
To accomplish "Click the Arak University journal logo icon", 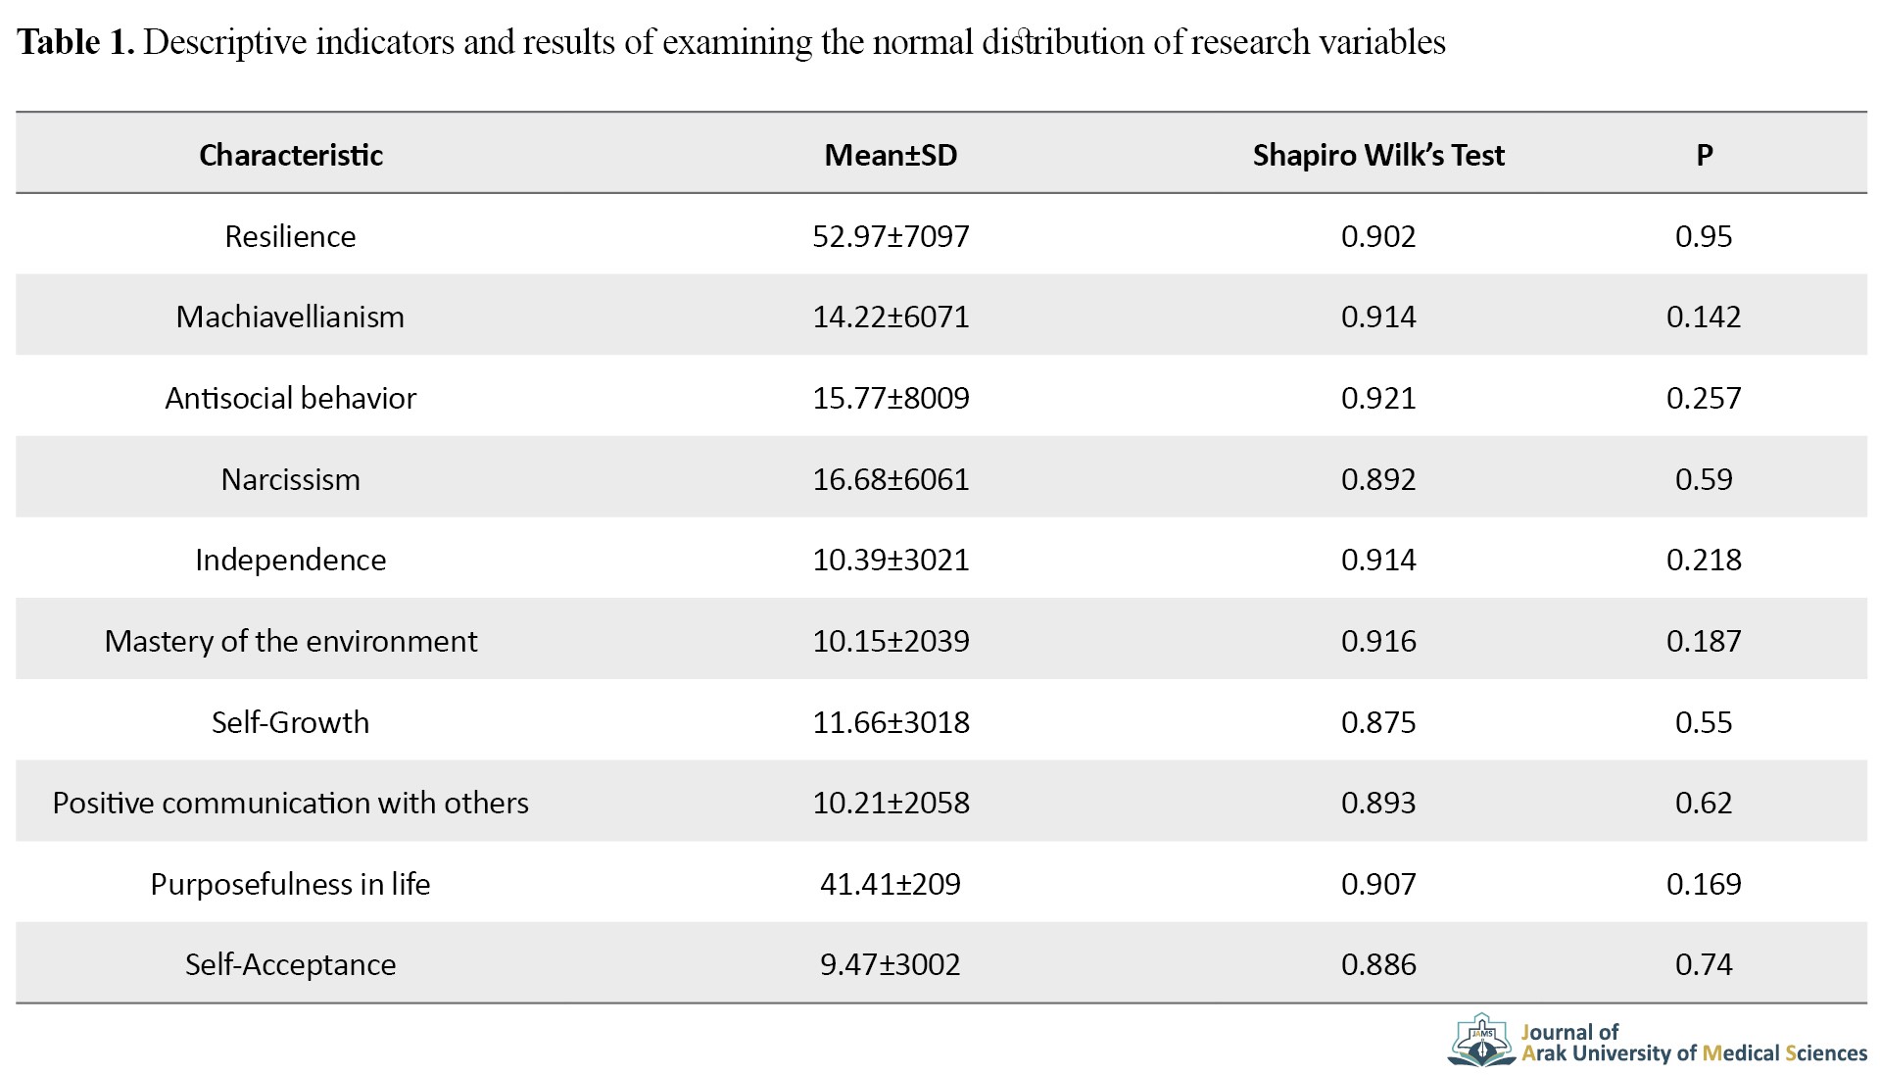I will pyautogui.click(x=1482, y=1041).
